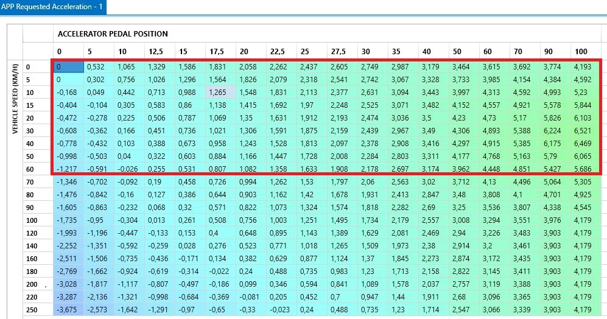Screen dimensions: 607x319
Task: Click cell -3,028 in the speed 200 row
Action: pyautogui.click(x=69, y=284)
